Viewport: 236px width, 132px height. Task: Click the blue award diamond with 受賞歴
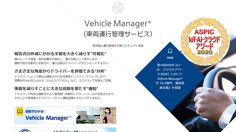click(x=170, y=77)
